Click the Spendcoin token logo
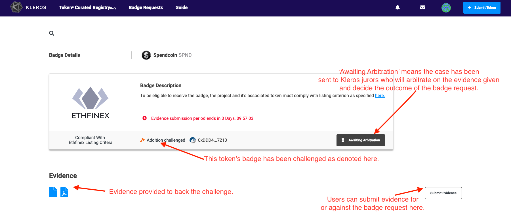This screenshot has height=224, width=511. pyautogui.click(x=146, y=55)
